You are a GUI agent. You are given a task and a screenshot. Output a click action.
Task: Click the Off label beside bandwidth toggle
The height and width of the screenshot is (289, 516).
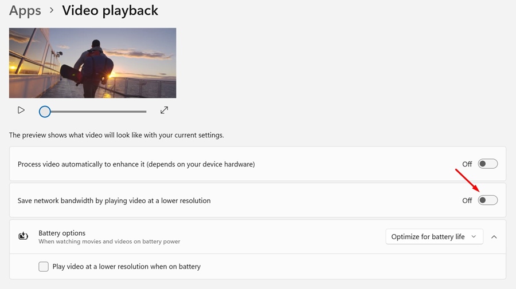[467, 201]
